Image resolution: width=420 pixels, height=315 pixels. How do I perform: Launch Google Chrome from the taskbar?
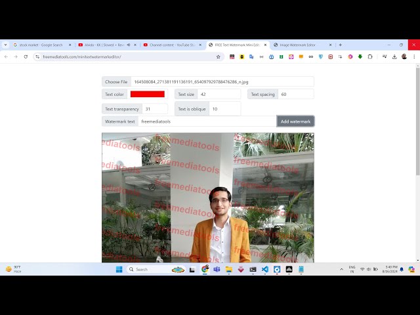[x=205, y=269]
